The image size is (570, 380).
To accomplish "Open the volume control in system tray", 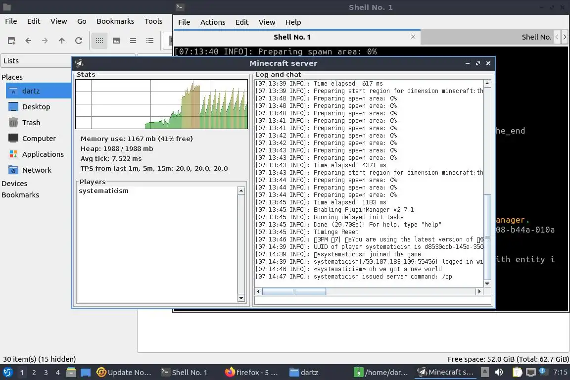I will tap(499, 372).
